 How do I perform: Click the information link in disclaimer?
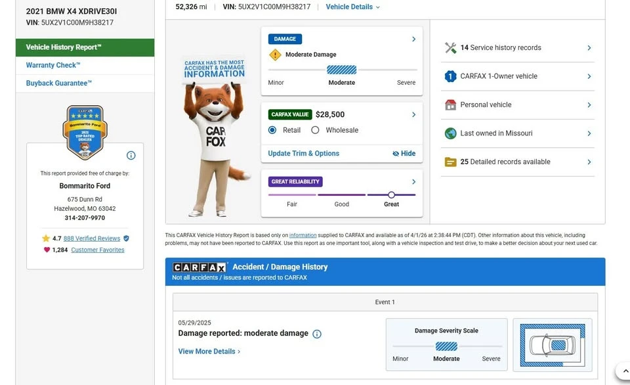303,235
